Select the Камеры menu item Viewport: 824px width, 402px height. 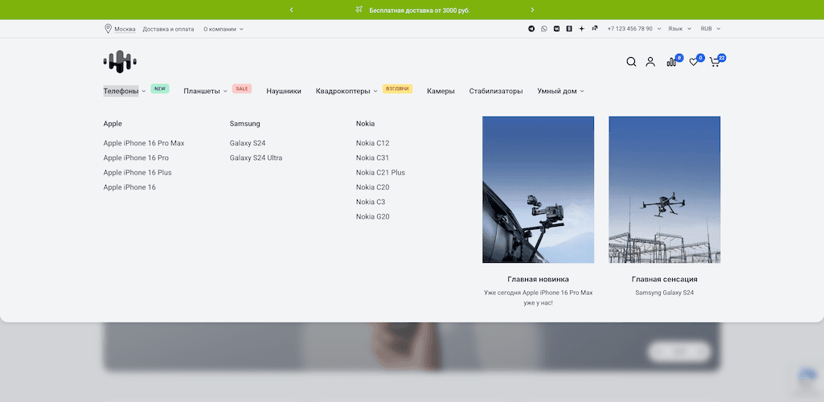441,91
